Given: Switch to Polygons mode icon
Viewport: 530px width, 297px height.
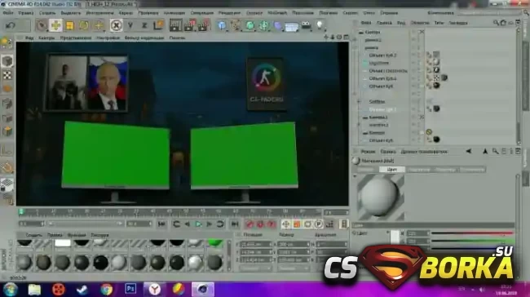Looking at the screenshot, I should (x=7, y=131).
